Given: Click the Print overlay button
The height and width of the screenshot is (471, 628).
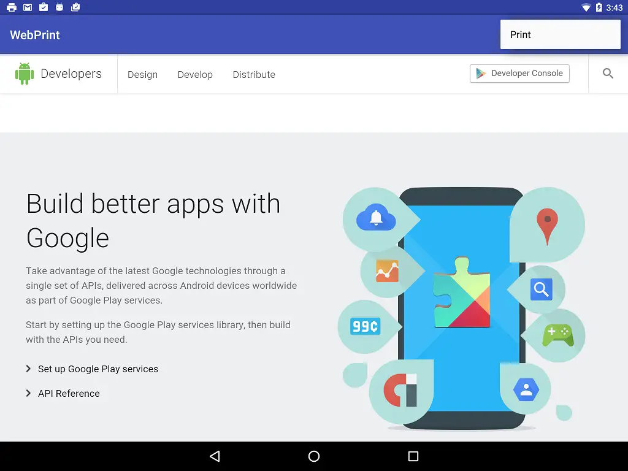Looking at the screenshot, I should pyautogui.click(x=560, y=34).
